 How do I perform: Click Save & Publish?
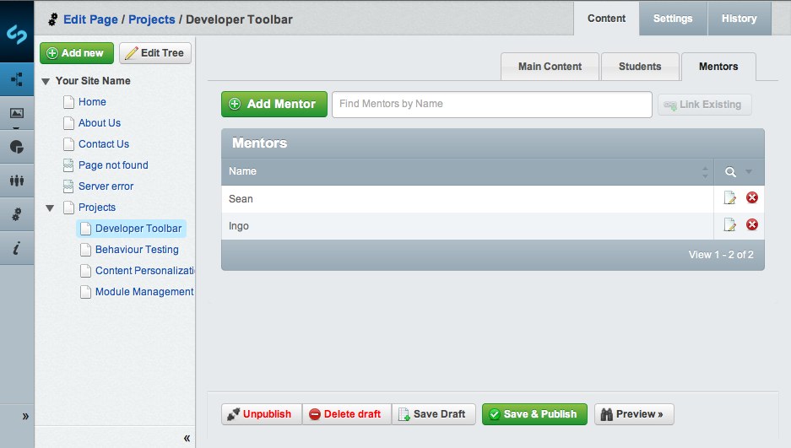pos(534,414)
